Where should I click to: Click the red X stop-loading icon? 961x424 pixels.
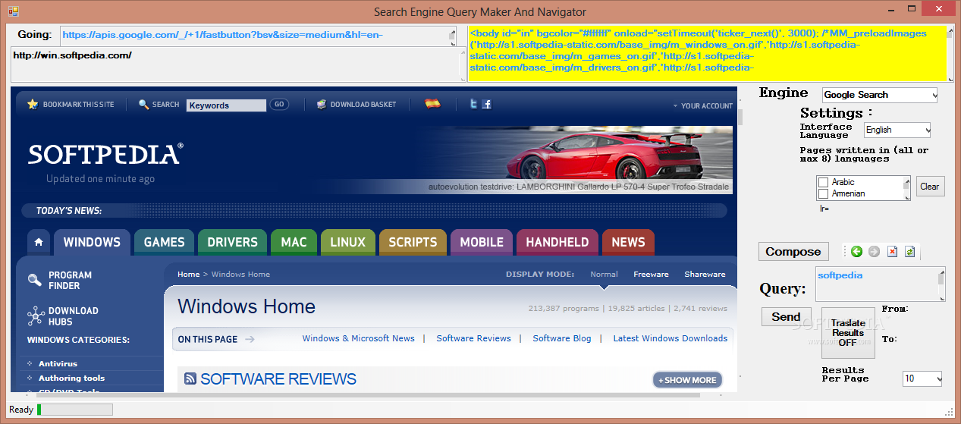tap(892, 252)
